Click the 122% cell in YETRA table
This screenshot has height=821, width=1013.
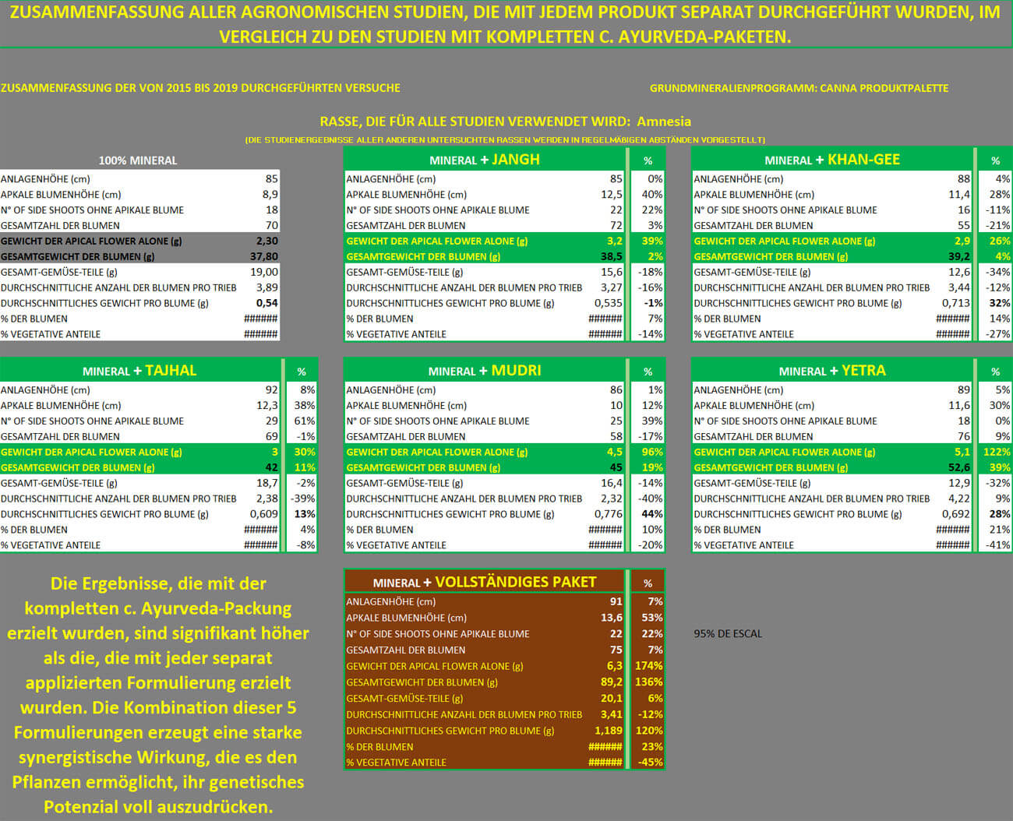coord(997,452)
